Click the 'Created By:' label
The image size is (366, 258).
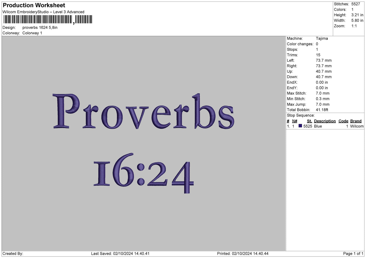pyautogui.click(x=13, y=254)
